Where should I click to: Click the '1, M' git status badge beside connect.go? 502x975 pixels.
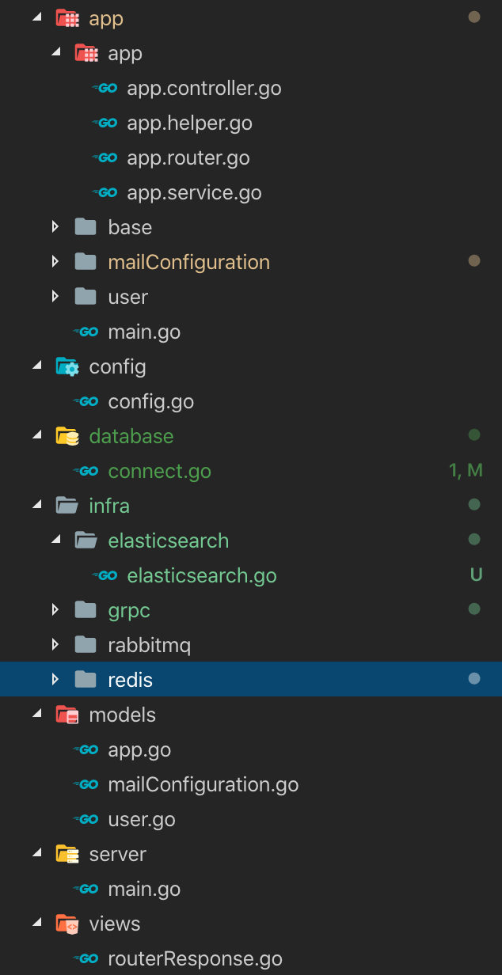466,470
